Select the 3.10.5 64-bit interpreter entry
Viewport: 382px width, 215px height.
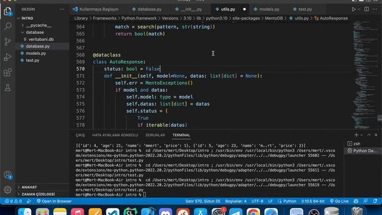click(x=313, y=201)
